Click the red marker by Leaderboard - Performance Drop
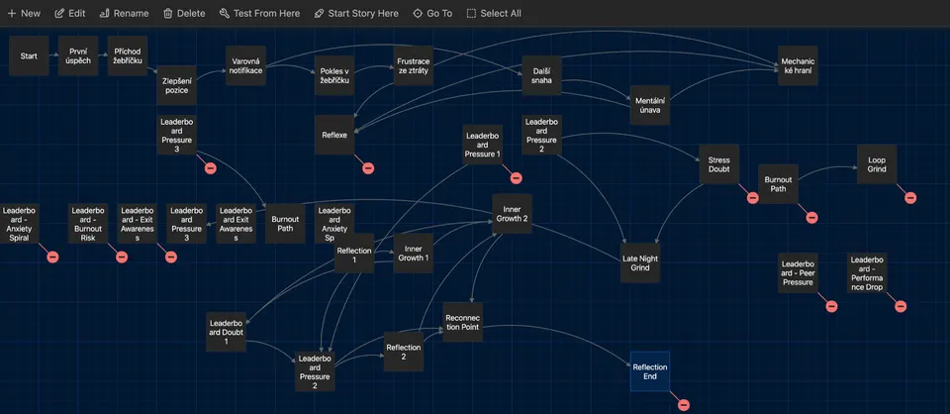The height and width of the screenshot is (414, 950). pyautogui.click(x=901, y=306)
